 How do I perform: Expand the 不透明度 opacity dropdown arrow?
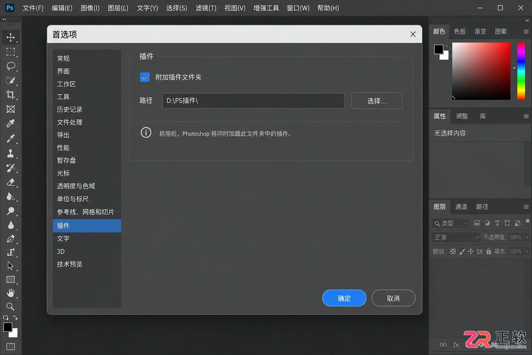coord(527,237)
